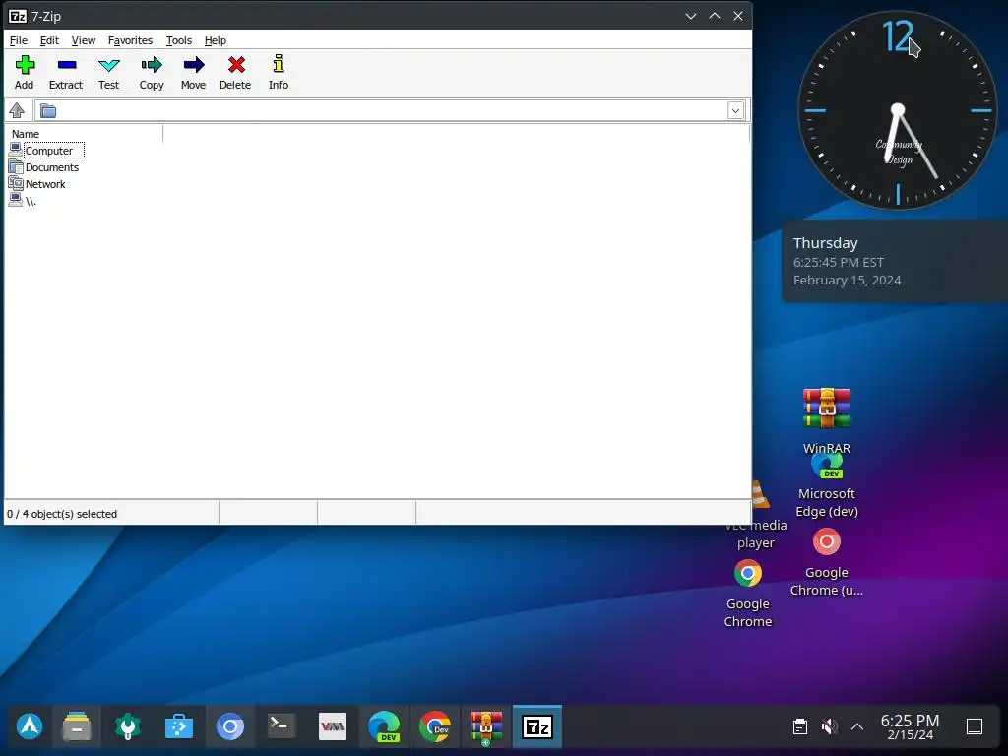Click the Network item icon

(x=16, y=183)
